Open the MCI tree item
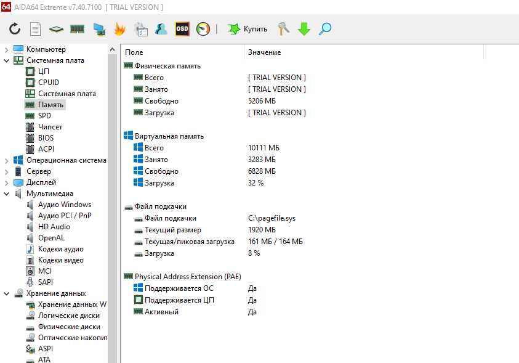The image size is (519, 363). coord(45,271)
